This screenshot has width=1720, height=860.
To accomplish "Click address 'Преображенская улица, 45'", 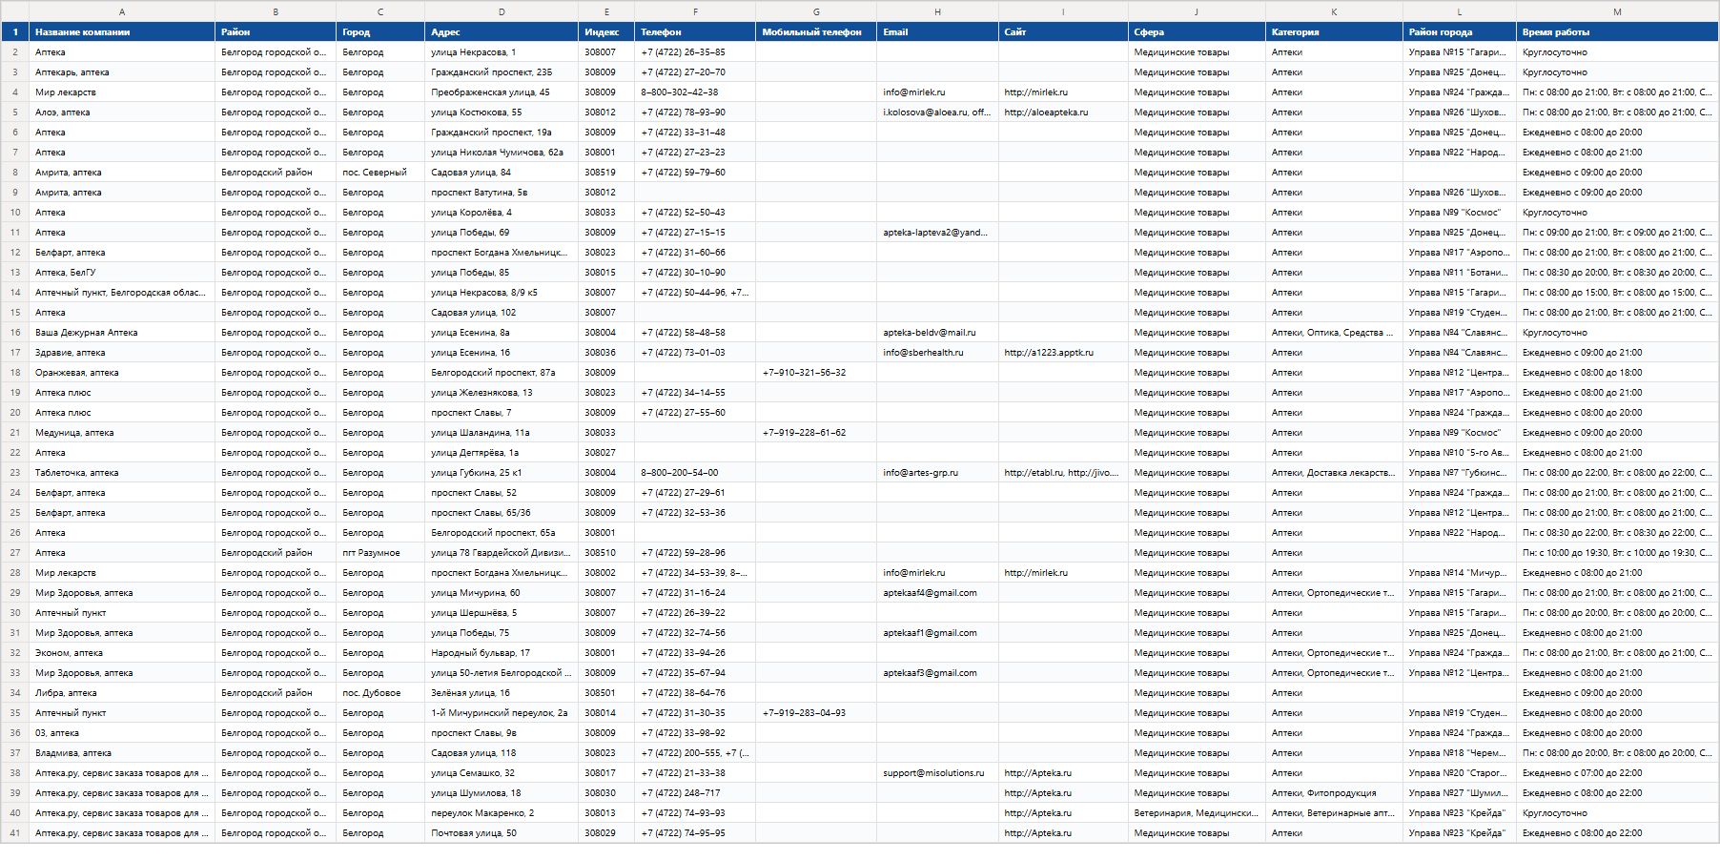I will pyautogui.click(x=502, y=92).
